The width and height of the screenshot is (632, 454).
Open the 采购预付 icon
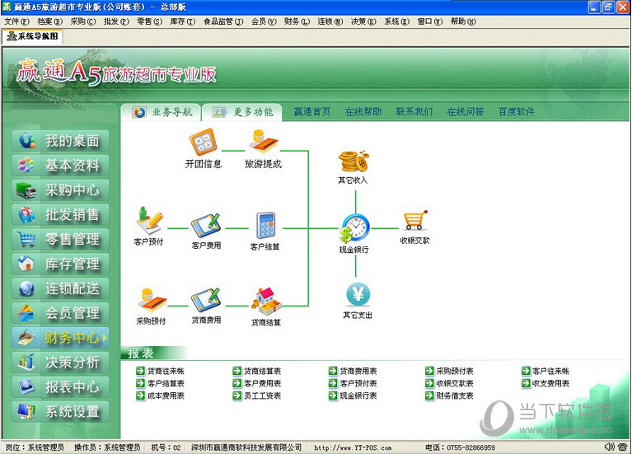pyautogui.click(x=152, y=300)
